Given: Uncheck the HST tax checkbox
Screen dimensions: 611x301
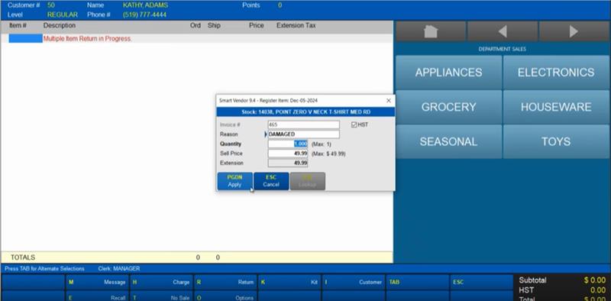Looking at the screenshot, I should coord(354,125).
